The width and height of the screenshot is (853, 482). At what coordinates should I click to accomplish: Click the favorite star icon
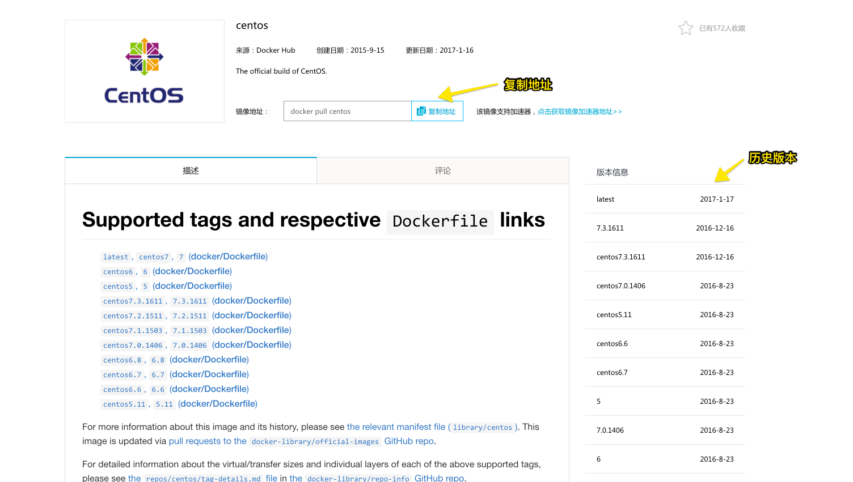[x=686, y=28]
